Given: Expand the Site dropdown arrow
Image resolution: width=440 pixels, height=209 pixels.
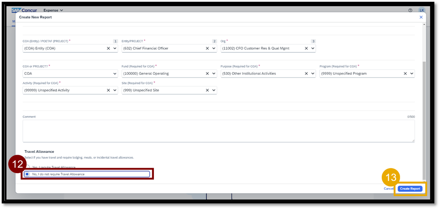Looking at the screenshot, I should coord(214,90).
